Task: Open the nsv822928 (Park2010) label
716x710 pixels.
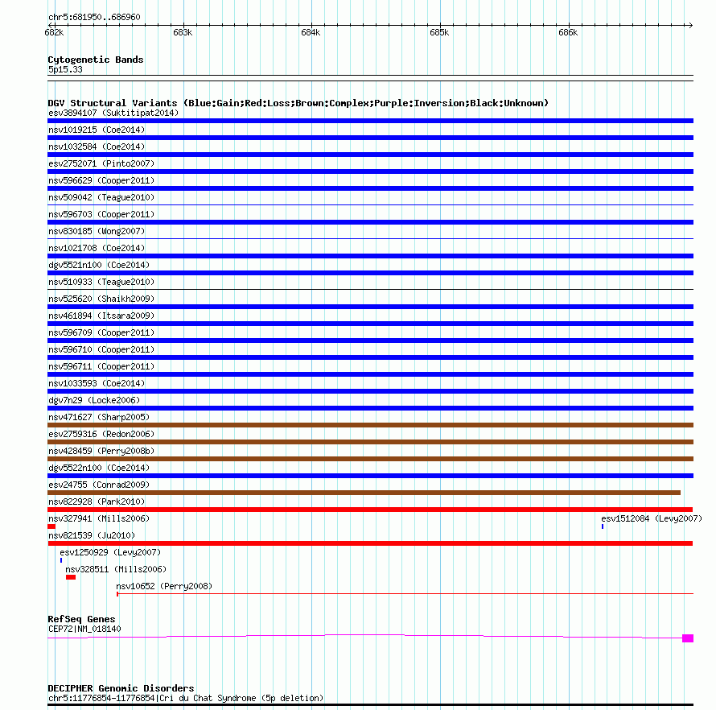Action: tap(97, 502)
